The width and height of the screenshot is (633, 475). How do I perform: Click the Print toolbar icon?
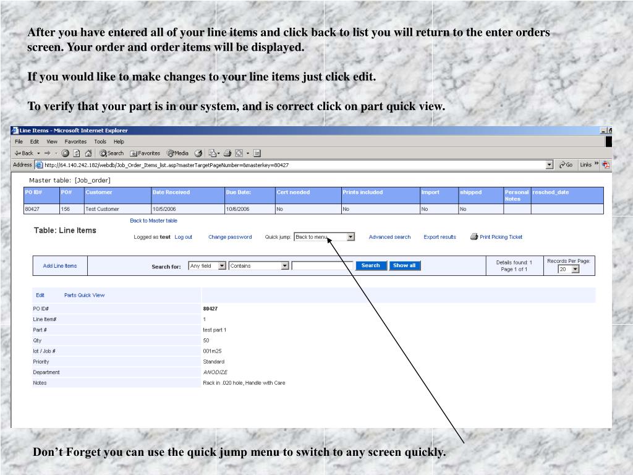(x=227, y=153)
